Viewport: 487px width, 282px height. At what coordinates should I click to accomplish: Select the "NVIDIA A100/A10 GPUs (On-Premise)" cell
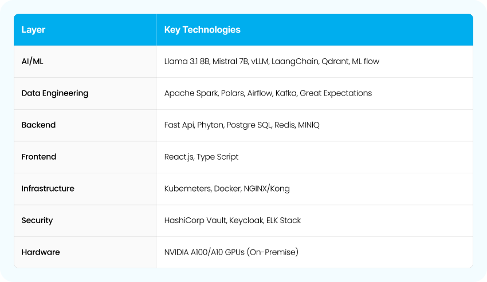[231, 252]
